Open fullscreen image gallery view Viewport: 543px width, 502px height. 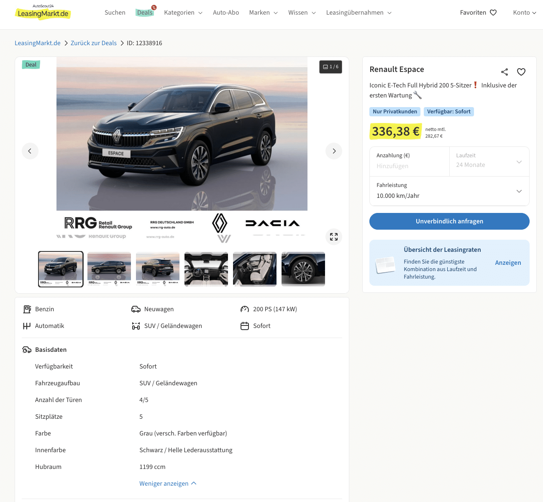pyautogui.click(x=333, y=237)
